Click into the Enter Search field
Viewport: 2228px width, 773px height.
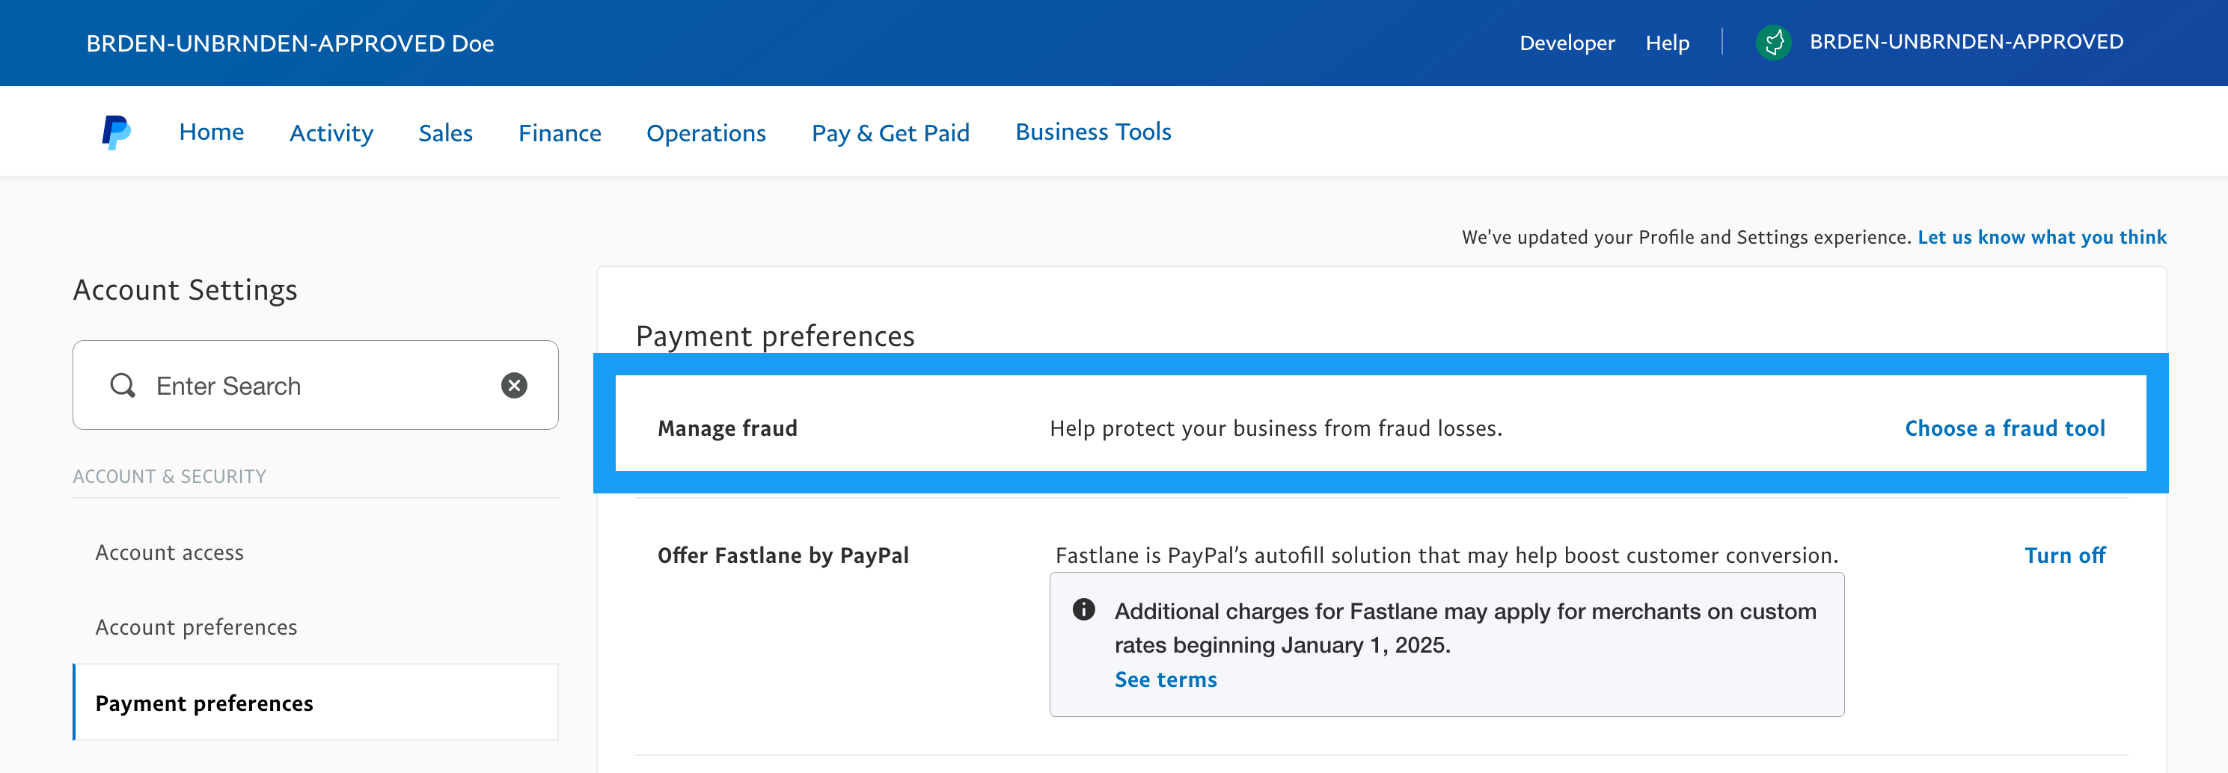click(x=320, y=386)
